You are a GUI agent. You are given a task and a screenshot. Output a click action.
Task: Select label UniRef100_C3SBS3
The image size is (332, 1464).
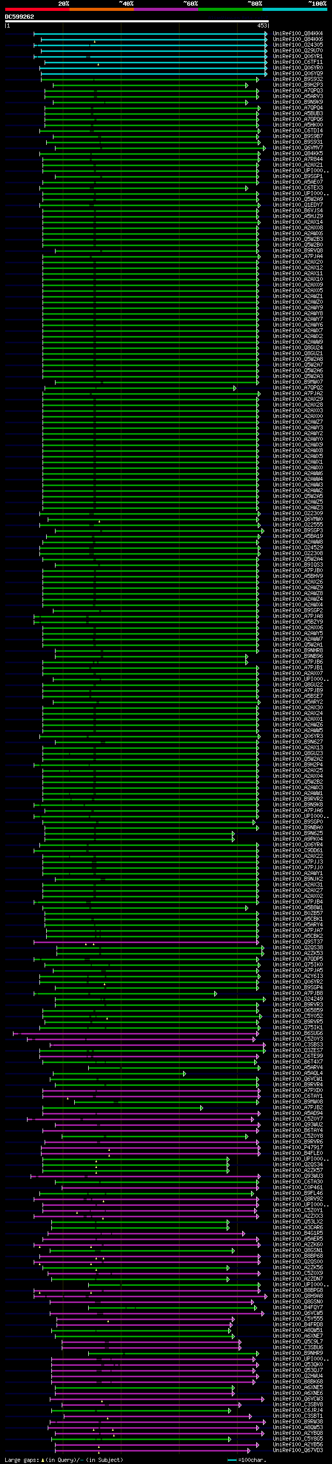click(x=298, y=1044)
